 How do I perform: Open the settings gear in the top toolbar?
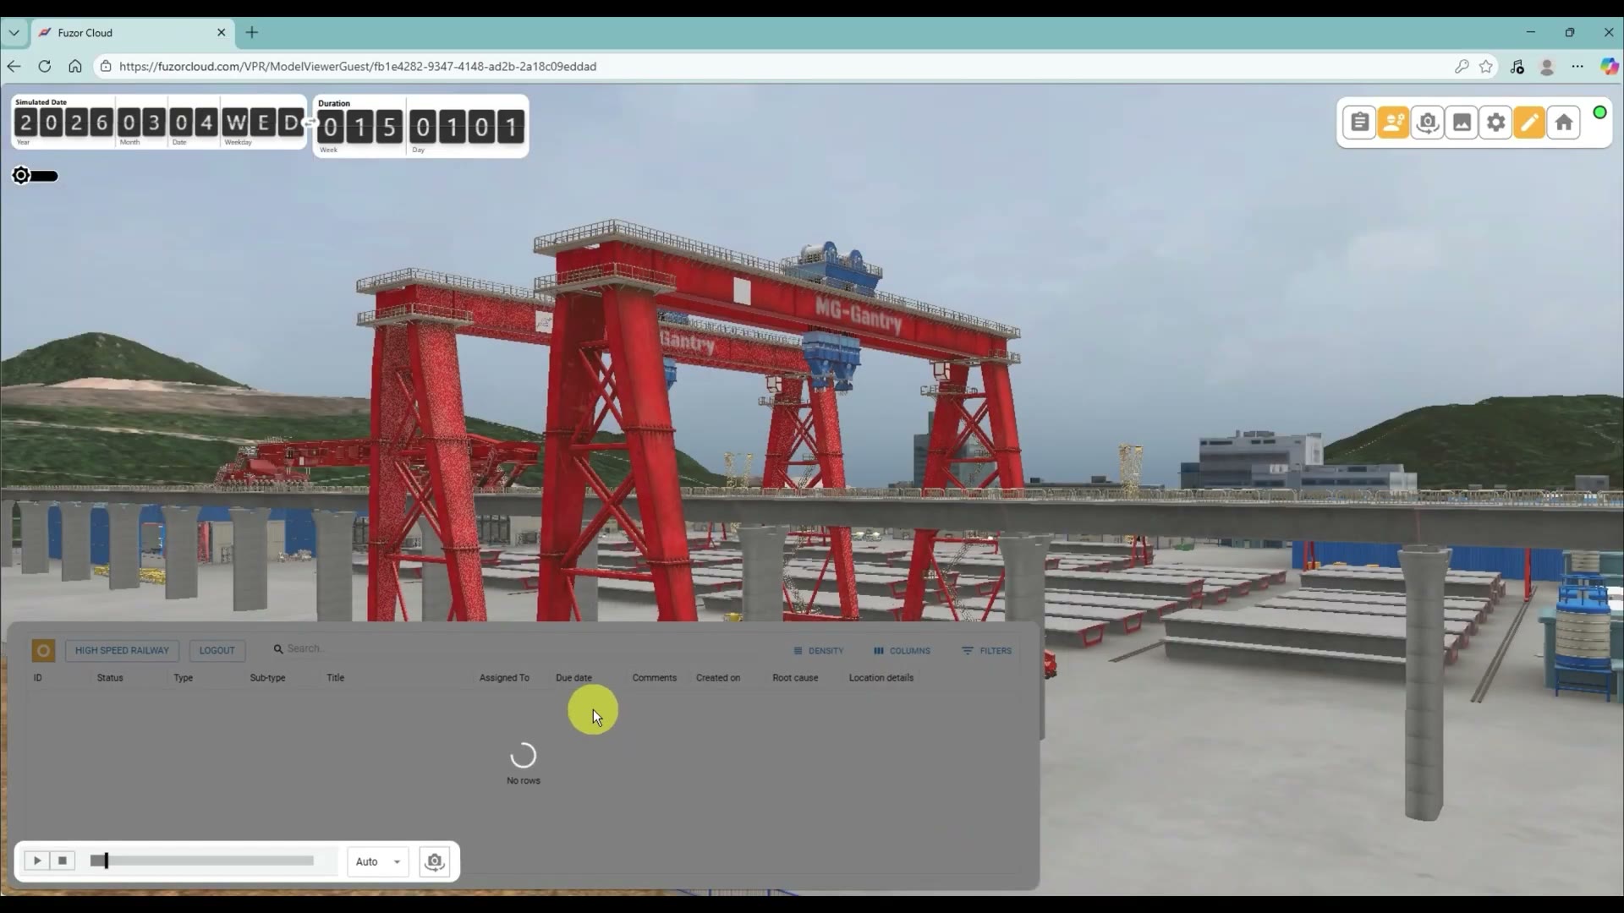pos(1495,123)
